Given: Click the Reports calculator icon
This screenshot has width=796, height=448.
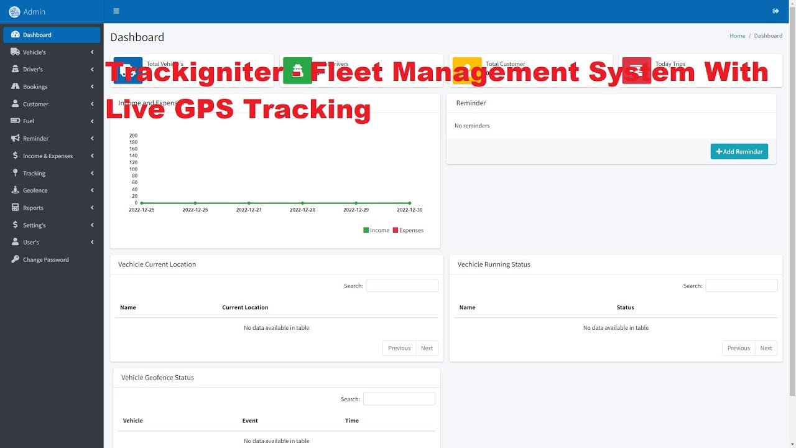Looking at the screenshot, I should pyautogui.click(x=15, y=208).
